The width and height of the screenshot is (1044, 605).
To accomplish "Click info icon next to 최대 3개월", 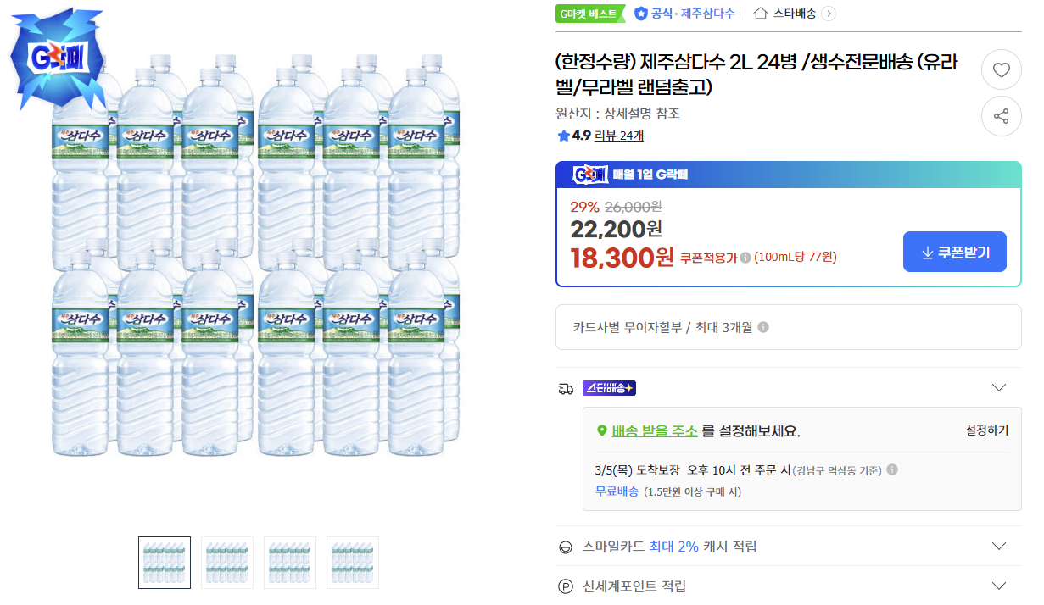I will 762,327.
